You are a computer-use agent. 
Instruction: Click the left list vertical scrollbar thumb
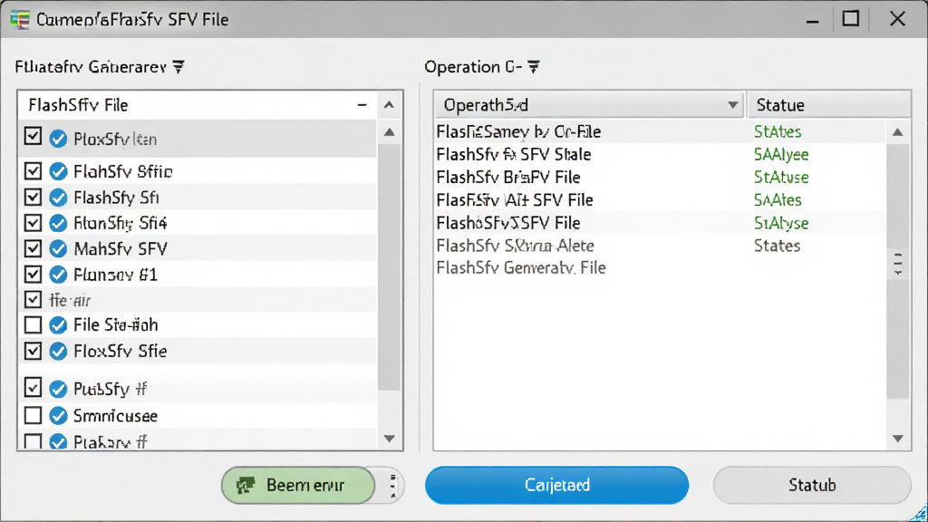[389, 266]
